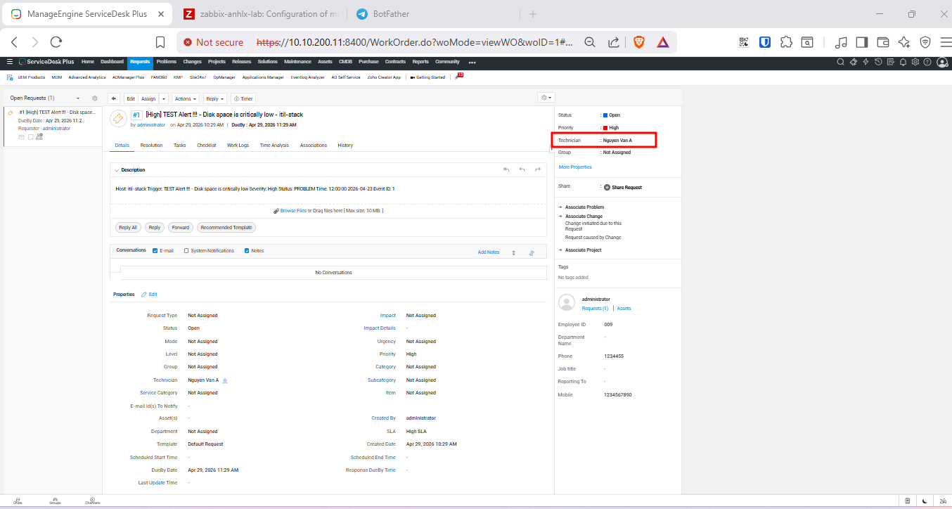The image size is (952, 509).
Task: Collapse the Description section chevron
Action: click(117, 170)
